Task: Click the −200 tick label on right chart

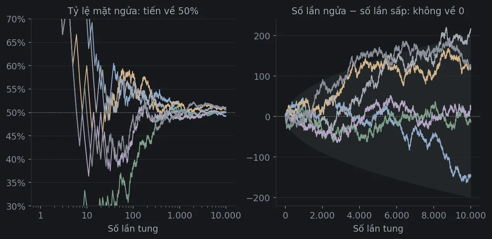Action: pyautogui.click(x=260, y=197)
